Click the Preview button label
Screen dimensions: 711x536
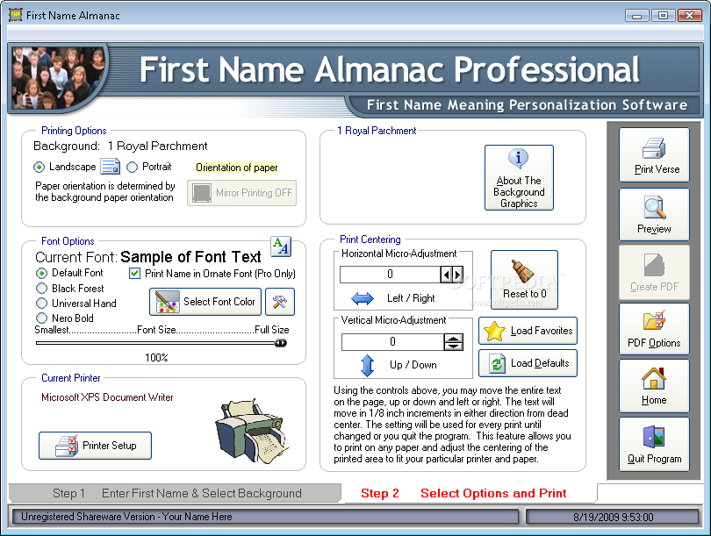tap(654, 229)
